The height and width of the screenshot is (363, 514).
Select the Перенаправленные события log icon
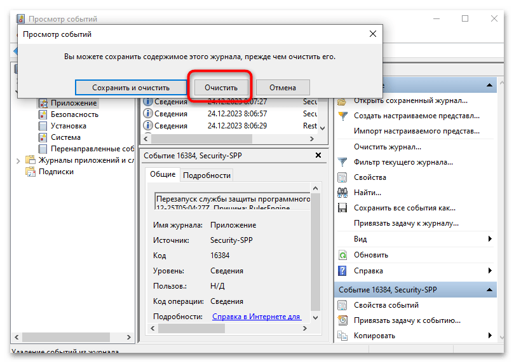click(43, 149)
